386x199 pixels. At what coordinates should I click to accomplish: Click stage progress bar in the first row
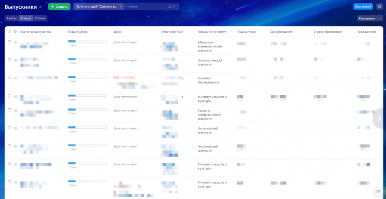coord(87,41)
